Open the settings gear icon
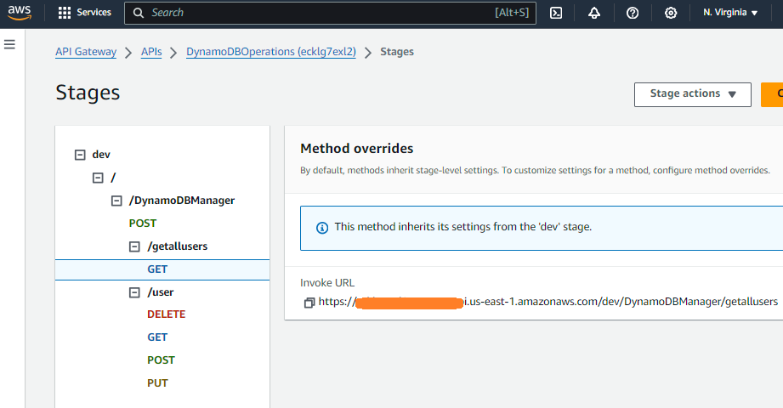Viewport: 783px width, 408px height. [671, 13]
